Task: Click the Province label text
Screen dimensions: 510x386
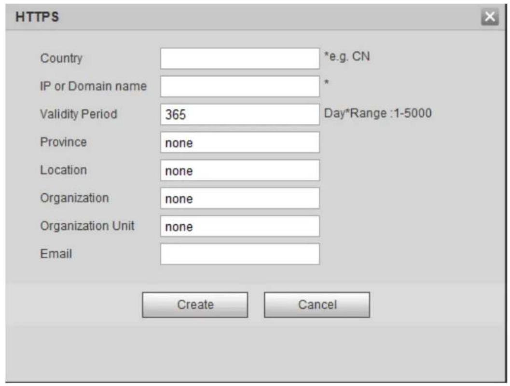Action: tap(63, 142)
